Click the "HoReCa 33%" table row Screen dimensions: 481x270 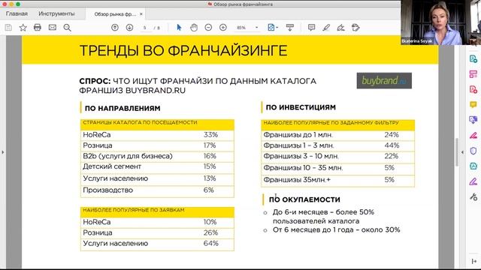pos(157,135)
